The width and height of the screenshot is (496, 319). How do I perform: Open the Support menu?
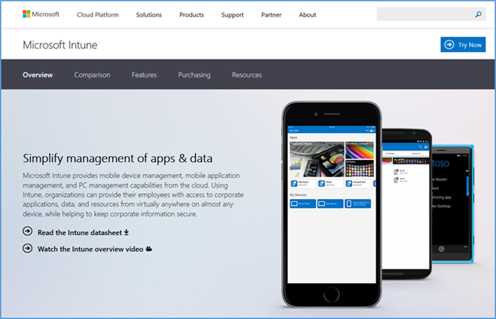tap(232, 15)
